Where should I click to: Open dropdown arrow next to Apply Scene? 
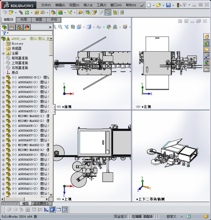[120, 27]
